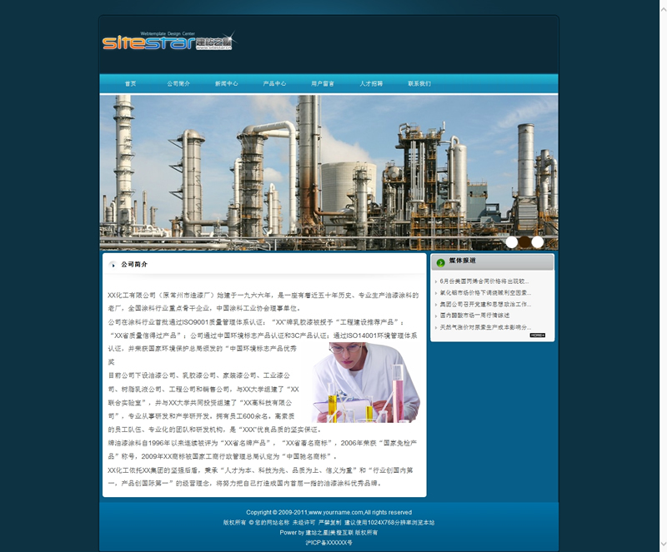This screenshot has height=552, width=667.
Task: Open the news link starting with 6月份美国
Action: [x=484, y=281]
